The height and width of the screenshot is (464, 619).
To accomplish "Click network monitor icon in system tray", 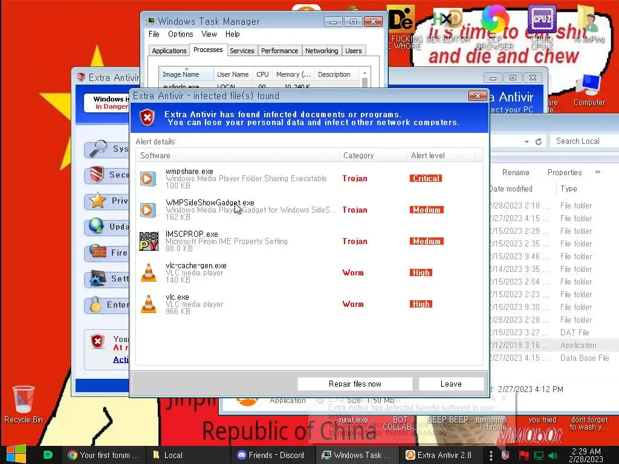I will pyautogui.click(x=539, y=456).
